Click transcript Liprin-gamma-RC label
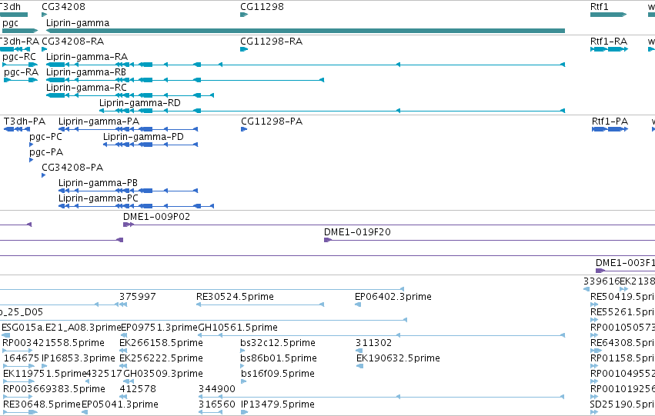Screen dimensions: 655x416 pos(86,88)
